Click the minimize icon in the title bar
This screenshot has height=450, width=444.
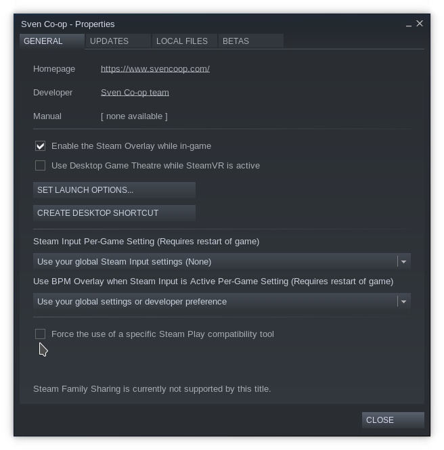tap(409, 24)
